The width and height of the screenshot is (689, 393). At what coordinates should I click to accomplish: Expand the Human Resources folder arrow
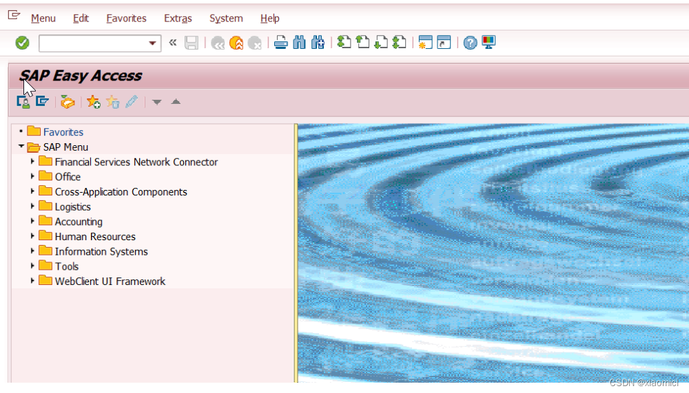click(x=32, y=236)
